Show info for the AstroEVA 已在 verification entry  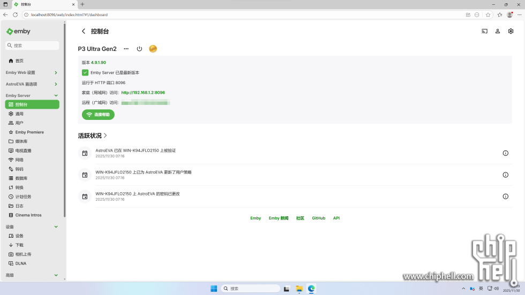(x=505, y=153)
